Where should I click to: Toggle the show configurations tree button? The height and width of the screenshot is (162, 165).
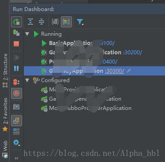coord(16,121)
